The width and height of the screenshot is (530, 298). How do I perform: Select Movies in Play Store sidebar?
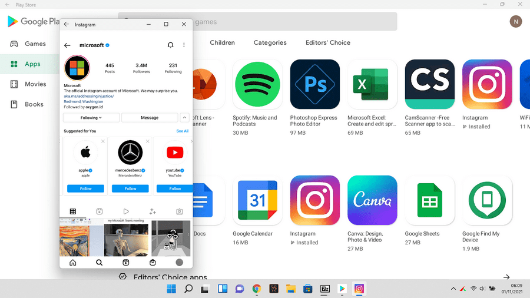click(30, 84)
